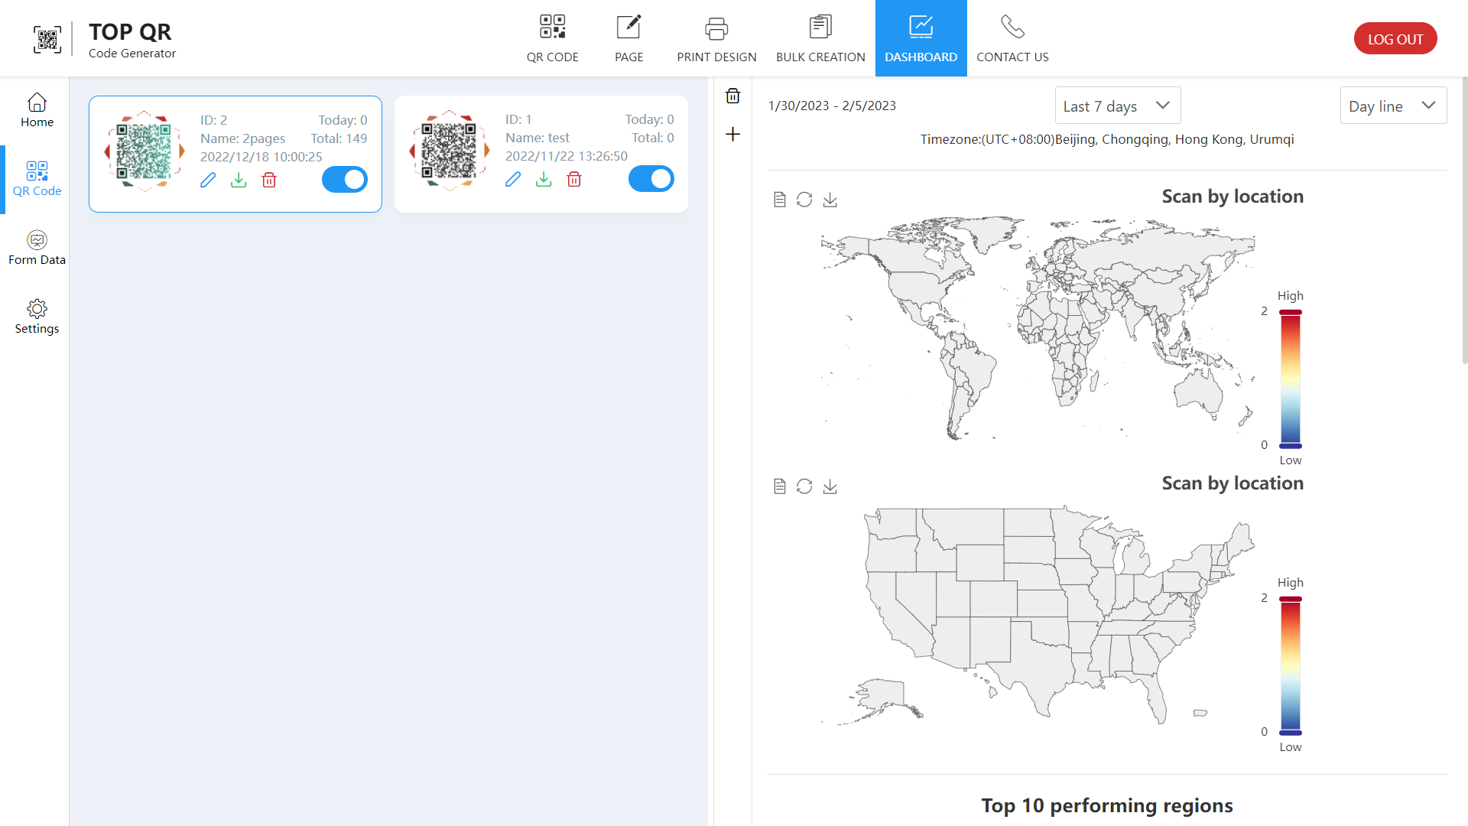This screenshot has width=1468, height=826.
Task: Open Form Data in the sidebar
Action: click(37, 248)
